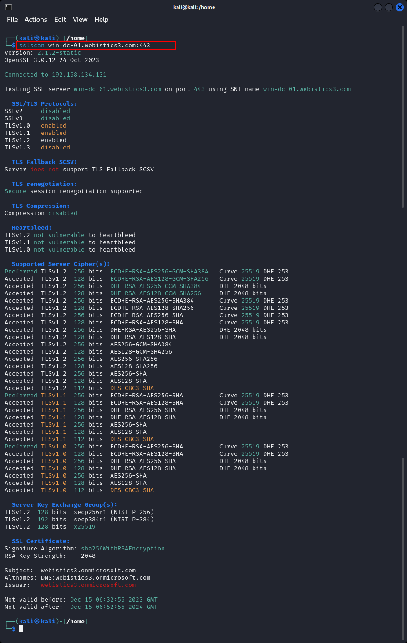Open the View menu
This screenshot has width=407, height=643.
[x=80, y=20]
